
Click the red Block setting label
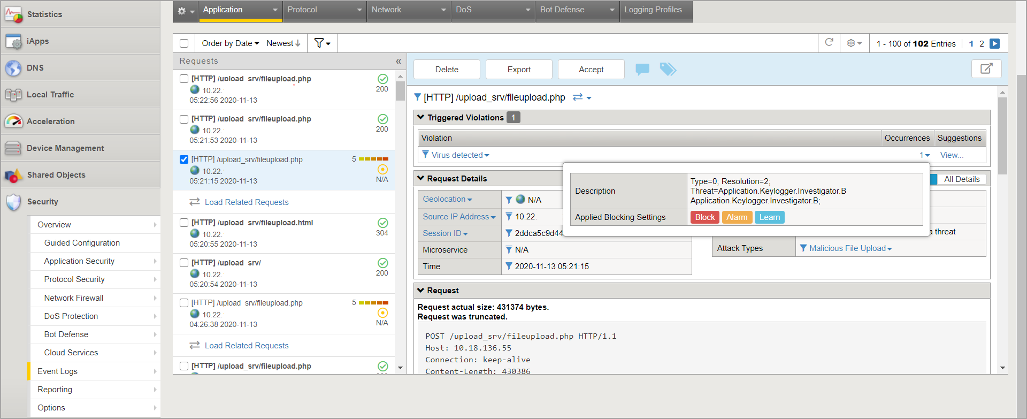(704, 217)
